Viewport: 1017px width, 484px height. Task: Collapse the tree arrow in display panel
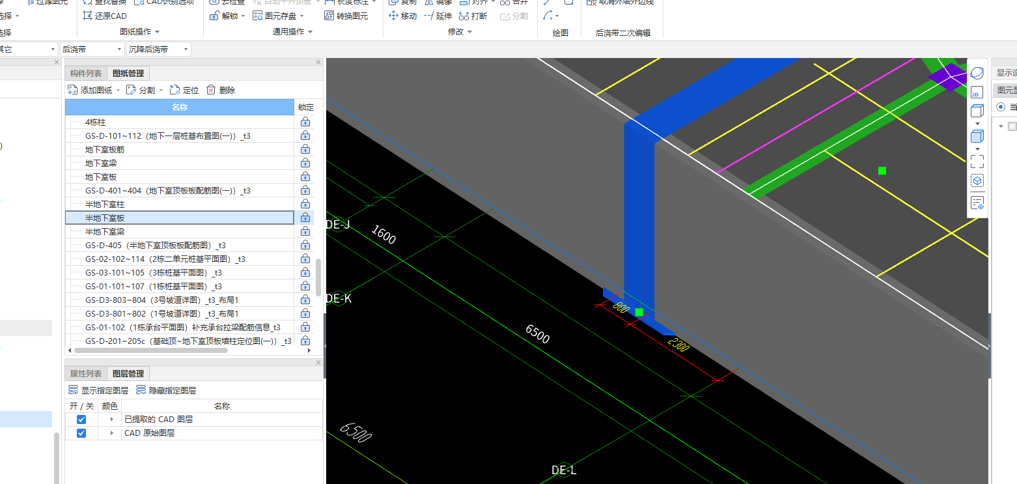pos(1001,126)
